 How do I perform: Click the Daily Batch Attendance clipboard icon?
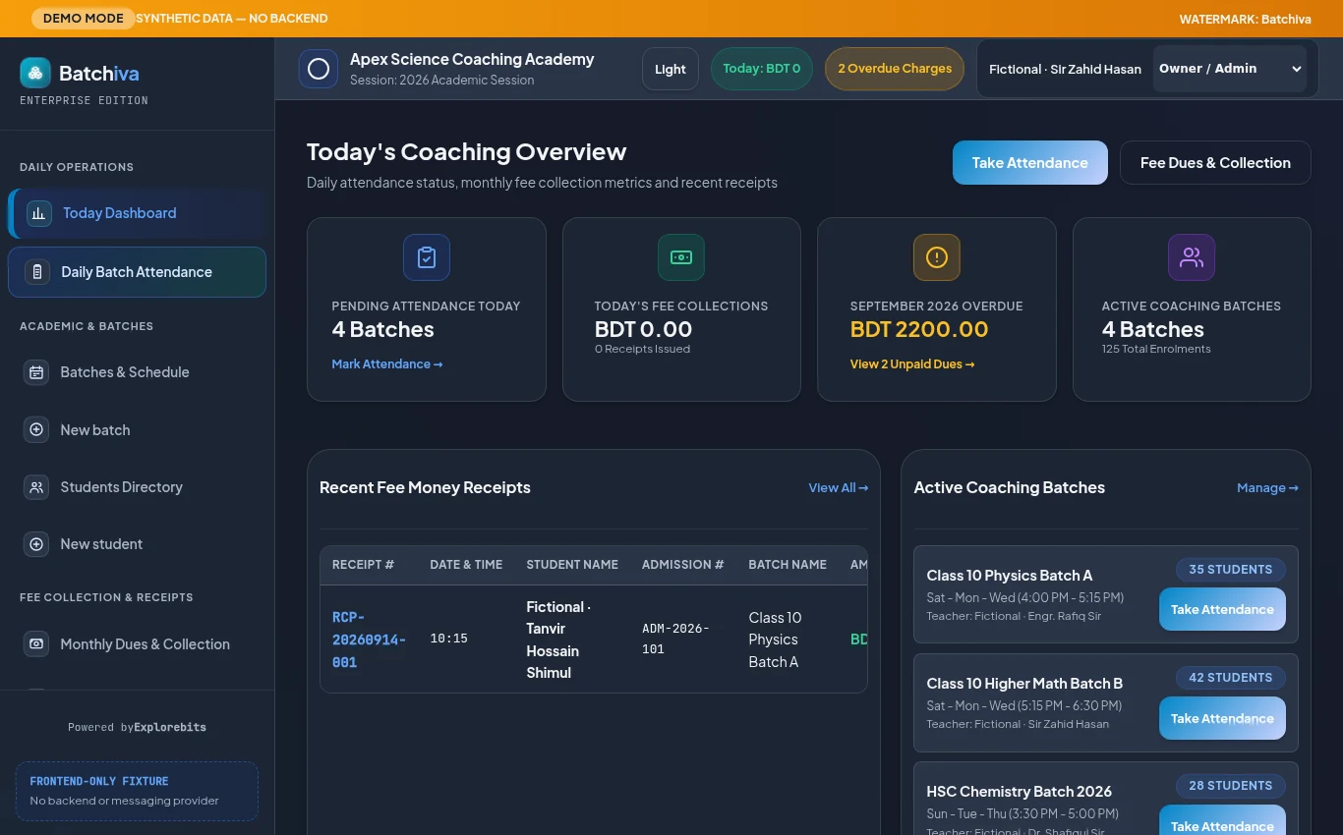click(x=37, y=272)
